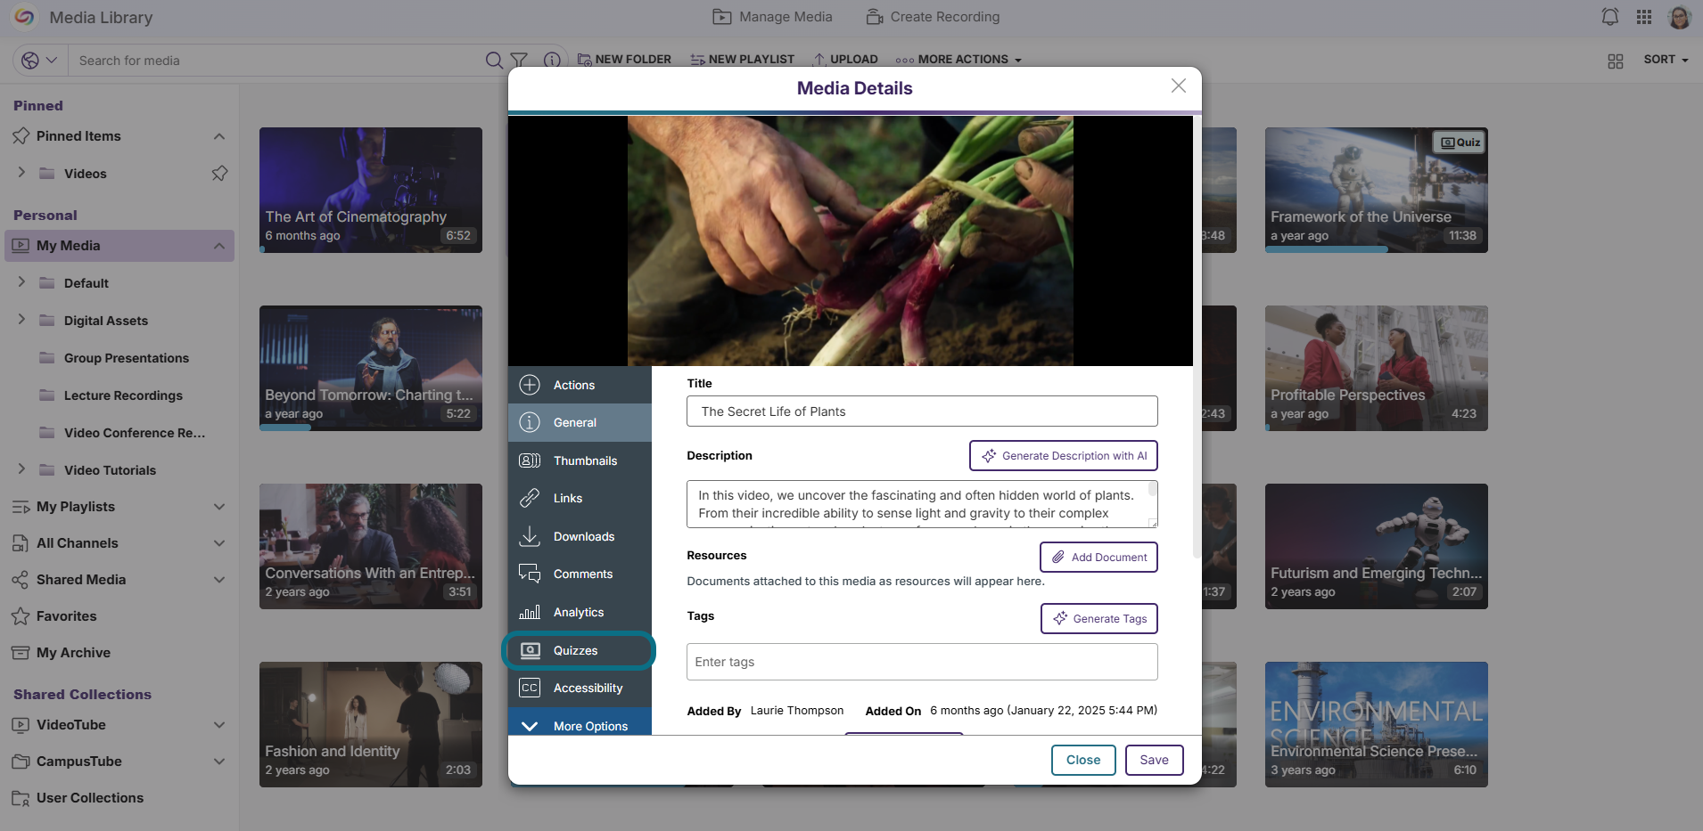Image resolution: width=1703 pixels, height=831 pixels.
Task: Expand All Channels
Action: click(219, 543)
